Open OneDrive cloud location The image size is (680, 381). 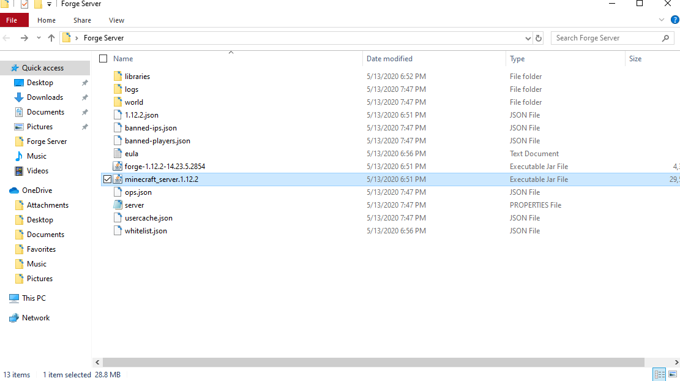tap(37, 190)
